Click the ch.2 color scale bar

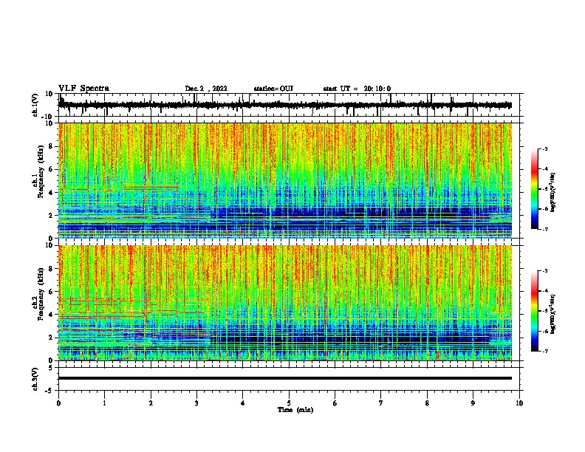point(534,311)
